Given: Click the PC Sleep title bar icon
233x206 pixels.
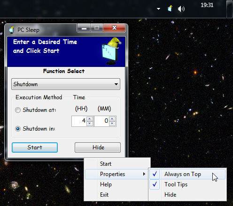Looking at the screenshot, I should tap(12, 30).
